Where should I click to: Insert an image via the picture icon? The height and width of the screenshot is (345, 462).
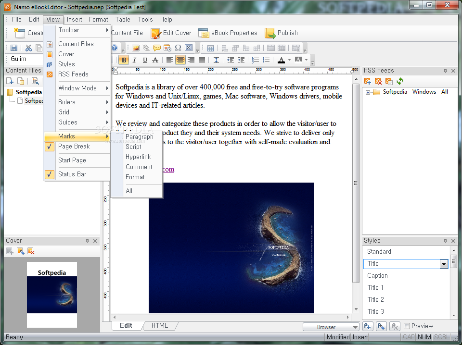[x=136, y=48]
